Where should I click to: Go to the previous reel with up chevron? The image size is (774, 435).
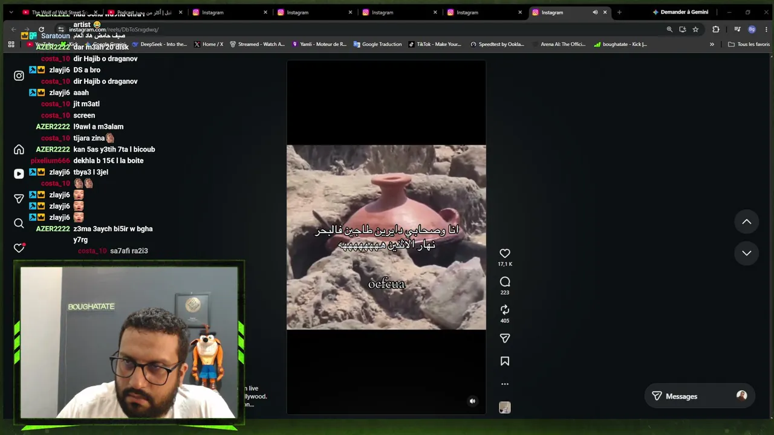pos(747,222)
